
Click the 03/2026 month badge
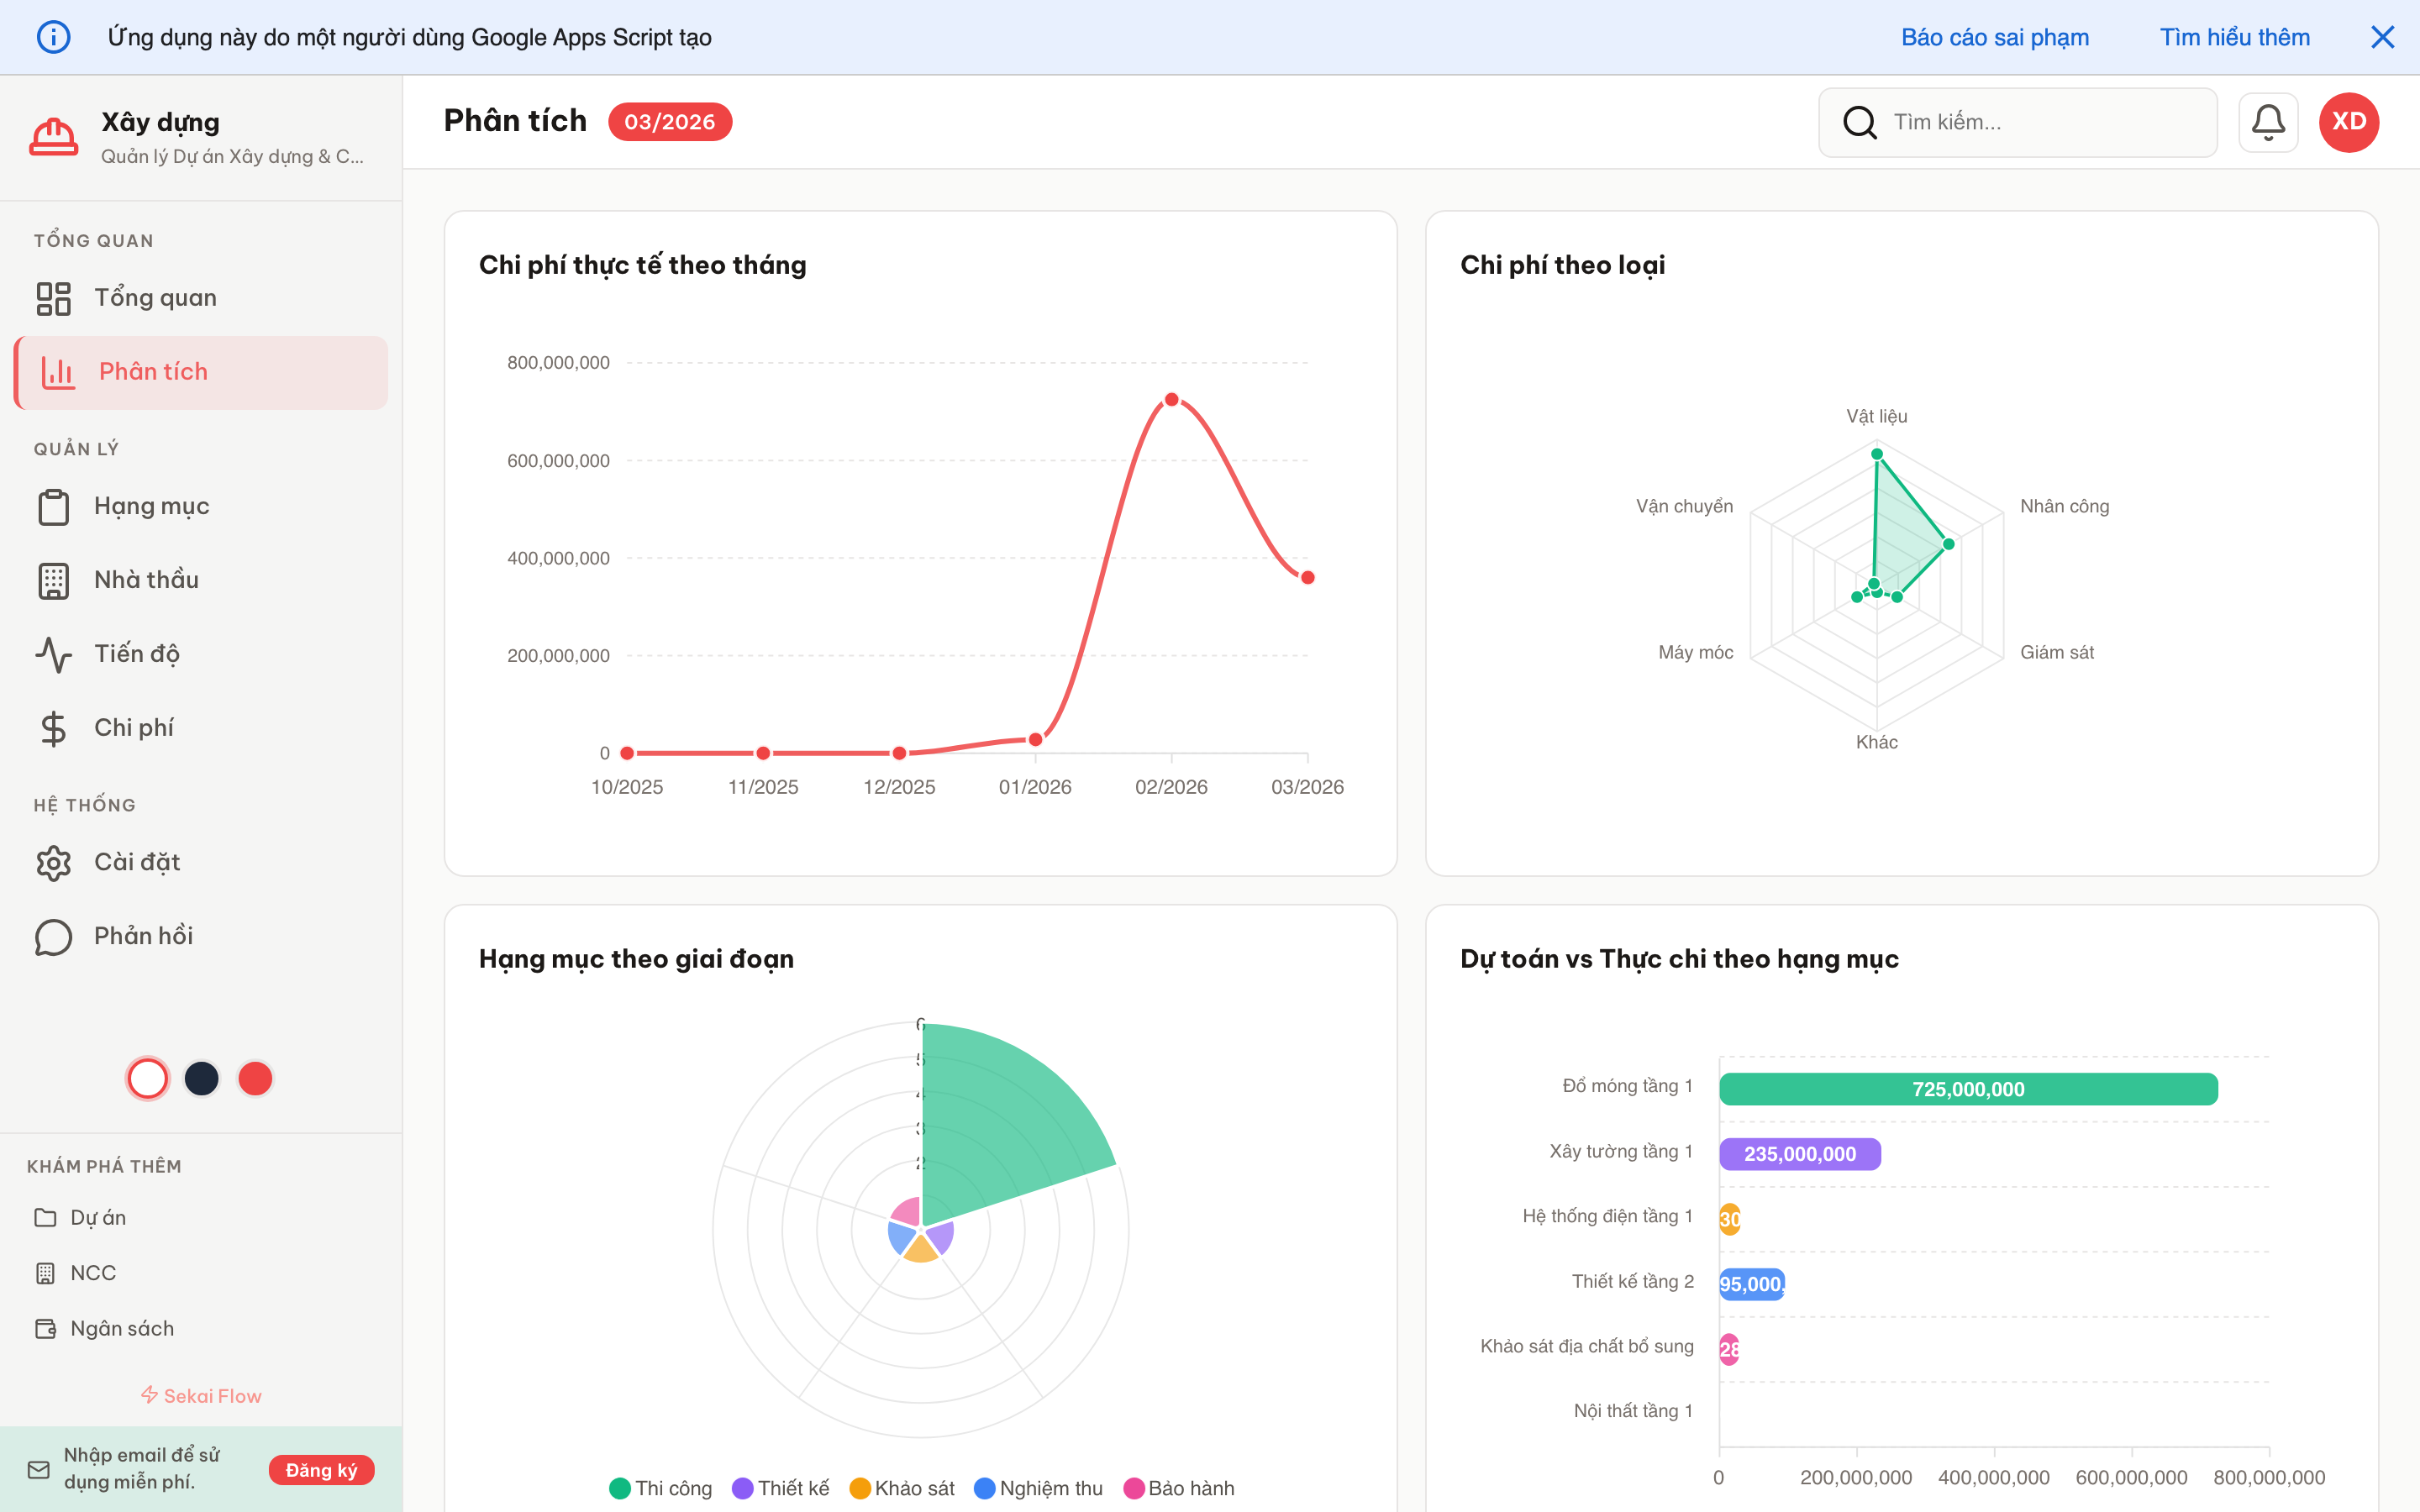(x=669, y=122)
